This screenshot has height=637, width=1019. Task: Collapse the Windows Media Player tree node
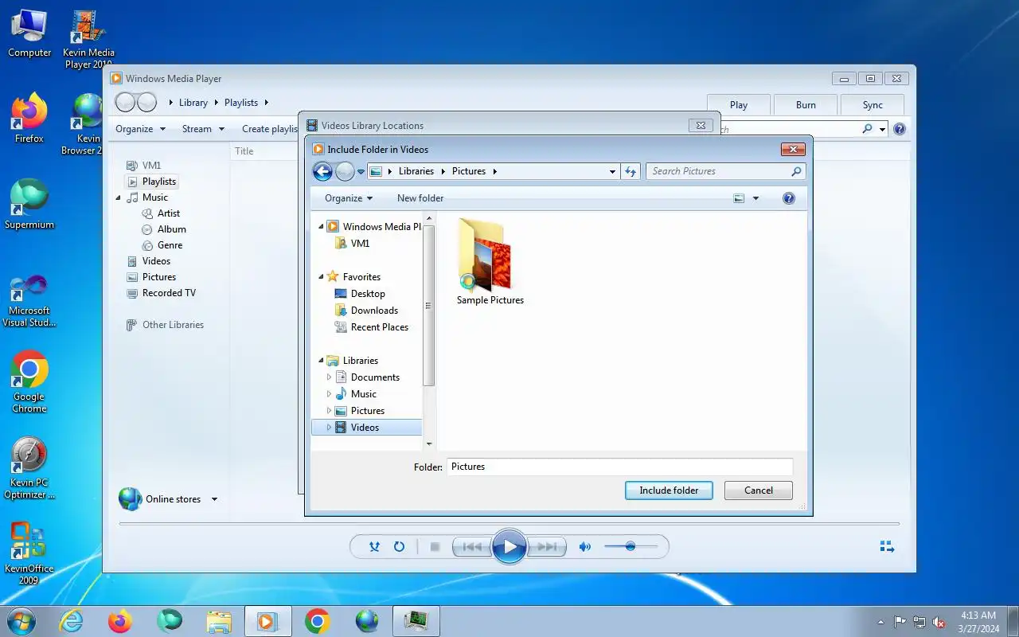click(322, 227)
